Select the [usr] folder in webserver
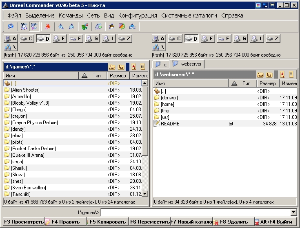The image size is (300, 228). click(225, 117)
